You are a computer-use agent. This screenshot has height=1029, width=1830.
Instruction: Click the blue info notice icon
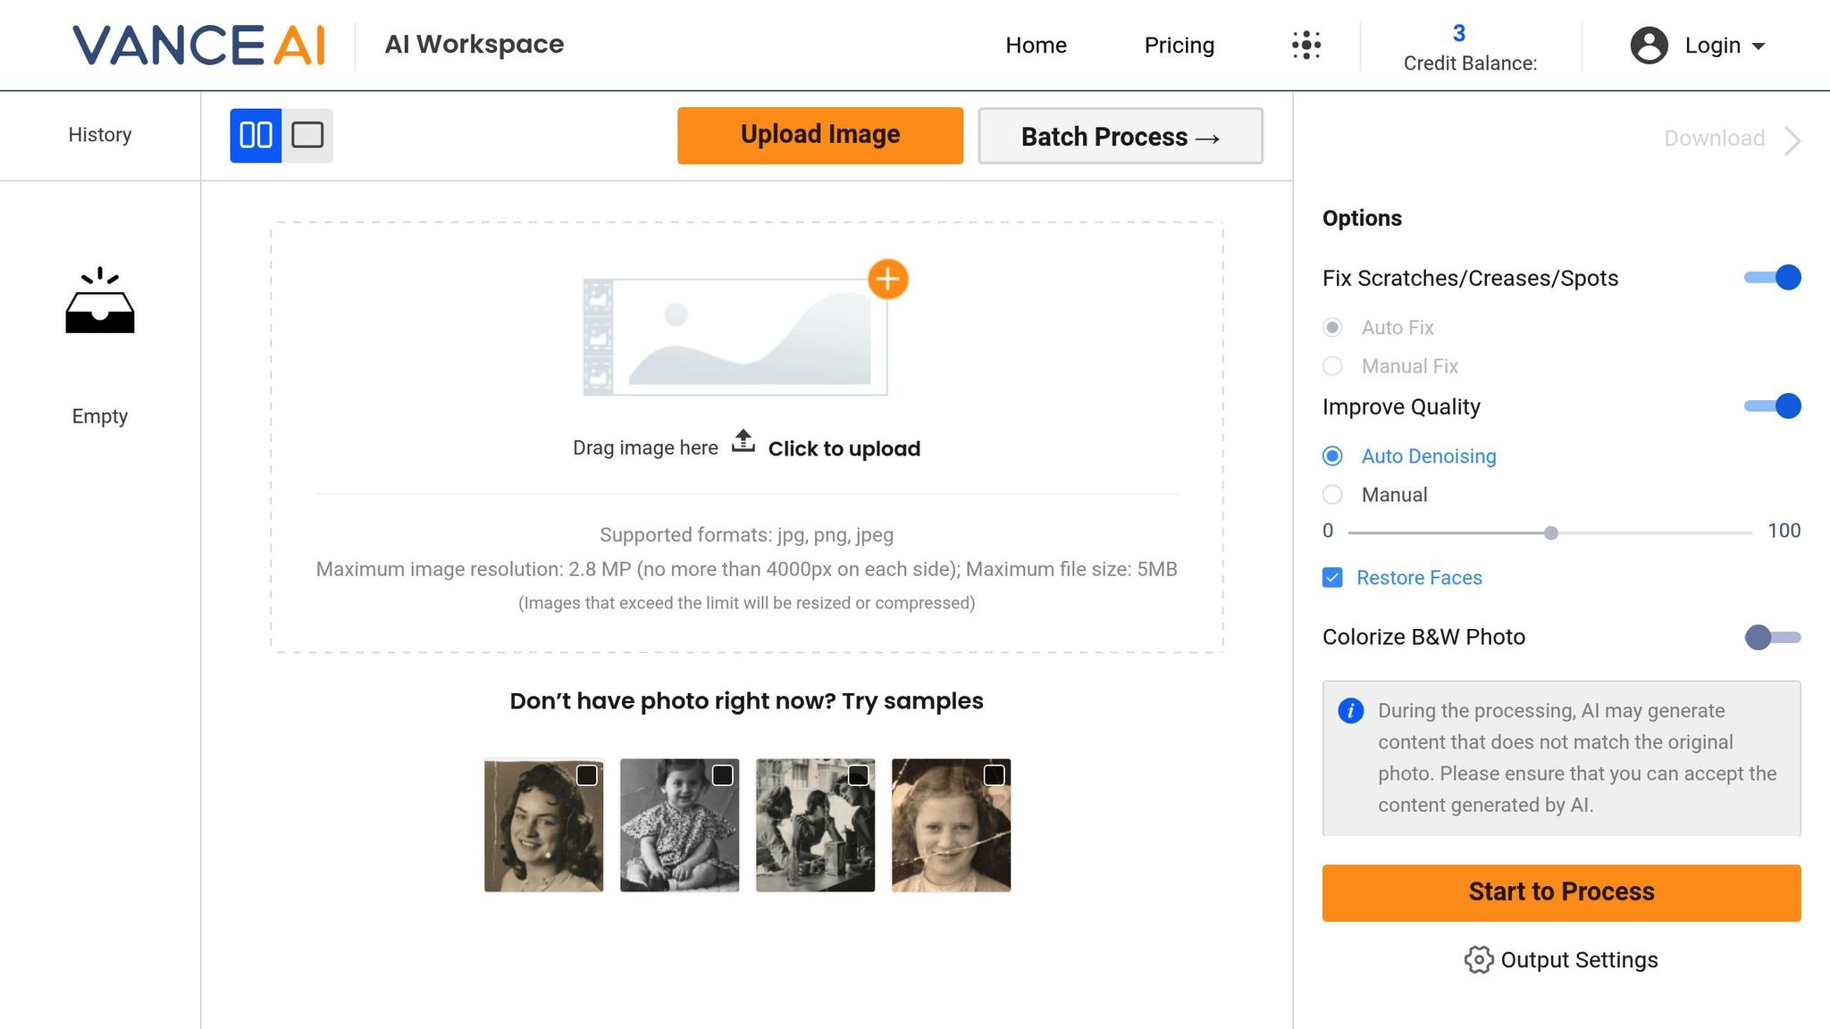[1350, 711]
